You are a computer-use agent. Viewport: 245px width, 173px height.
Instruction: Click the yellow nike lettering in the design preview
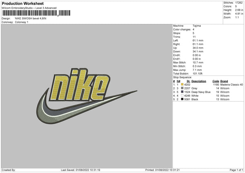pos(80,85)
